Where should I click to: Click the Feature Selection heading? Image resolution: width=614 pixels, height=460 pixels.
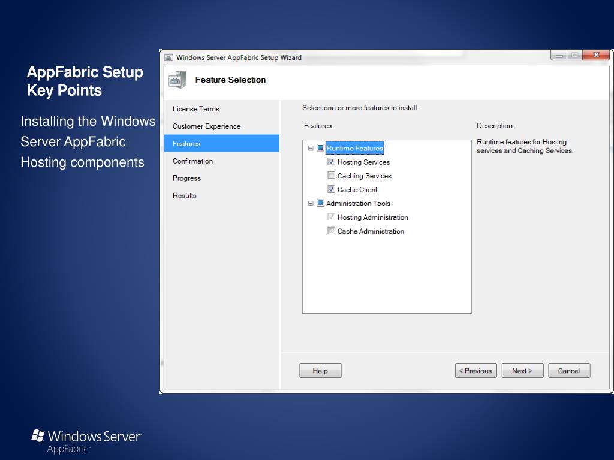(230, 80)
